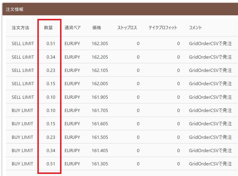The width and height of the screenshot is (238, 176).
Task: Select BUY LIMIT in the 161.305 row
Action: (x=22, y=164)
